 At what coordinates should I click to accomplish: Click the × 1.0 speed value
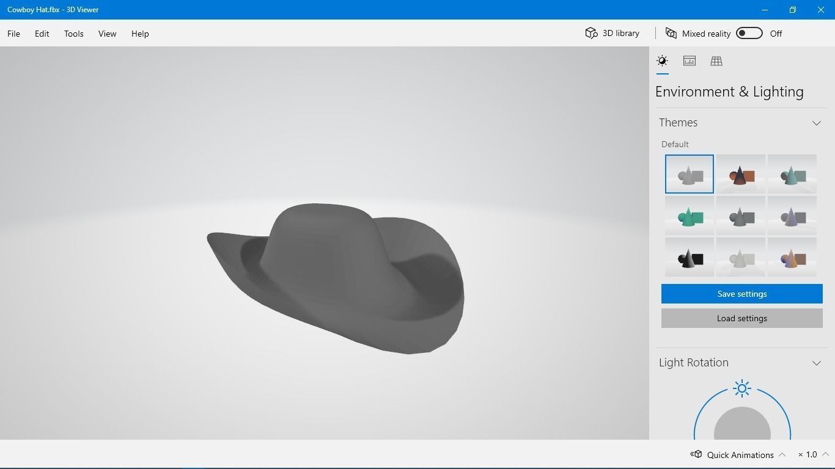(x=807, y=454)
